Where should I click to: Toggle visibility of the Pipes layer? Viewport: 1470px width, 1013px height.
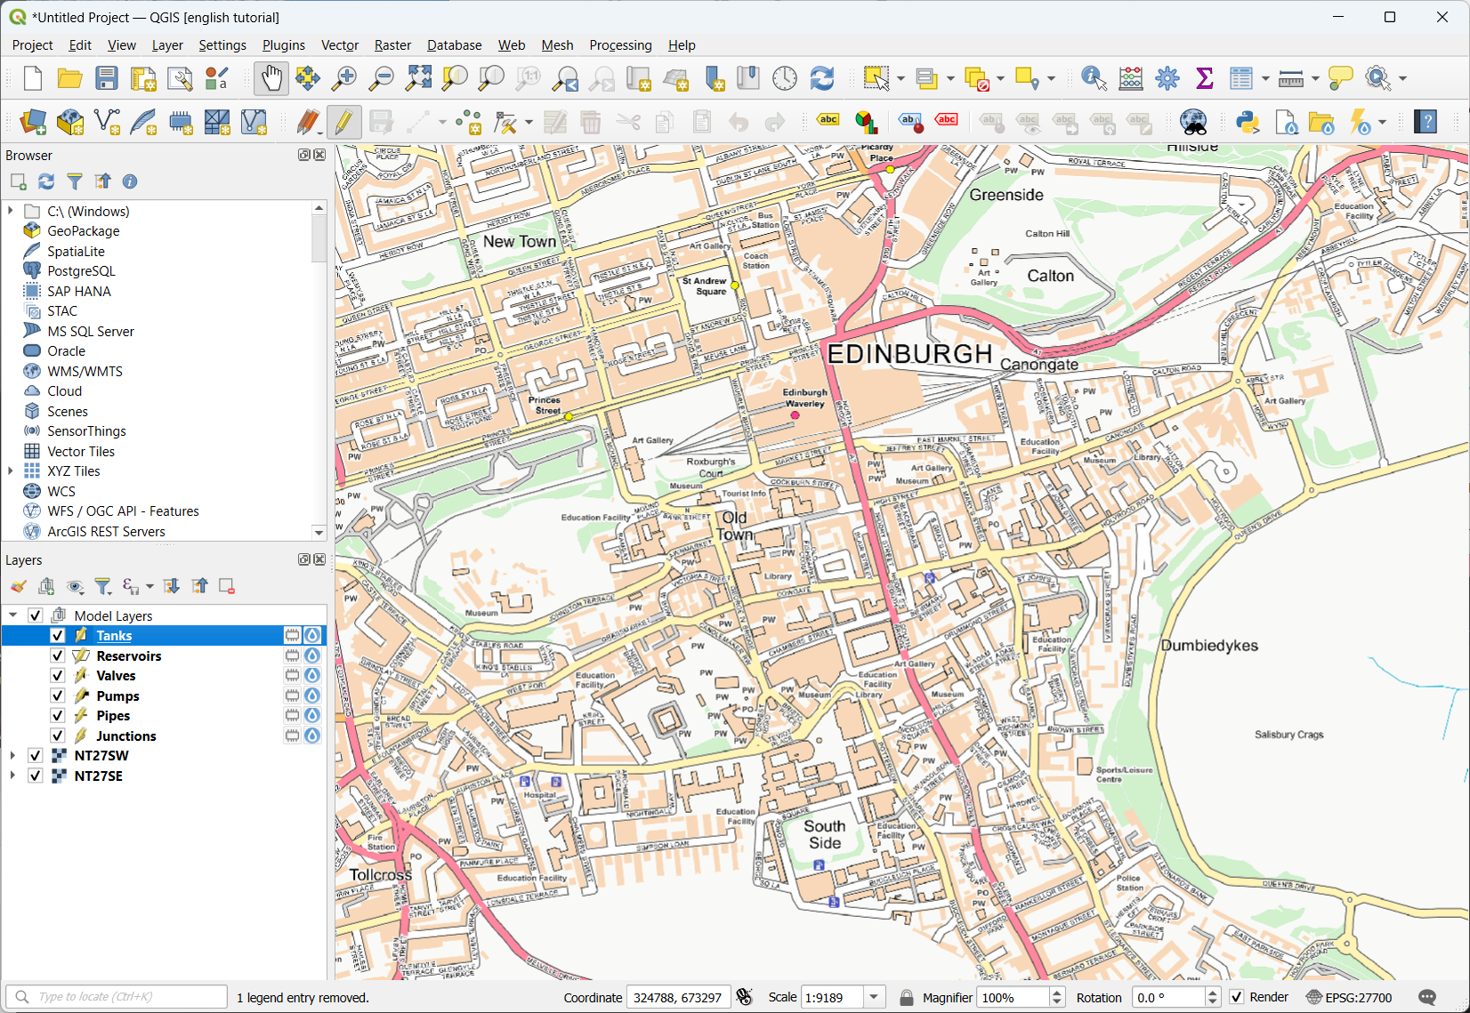coord(58,716)
